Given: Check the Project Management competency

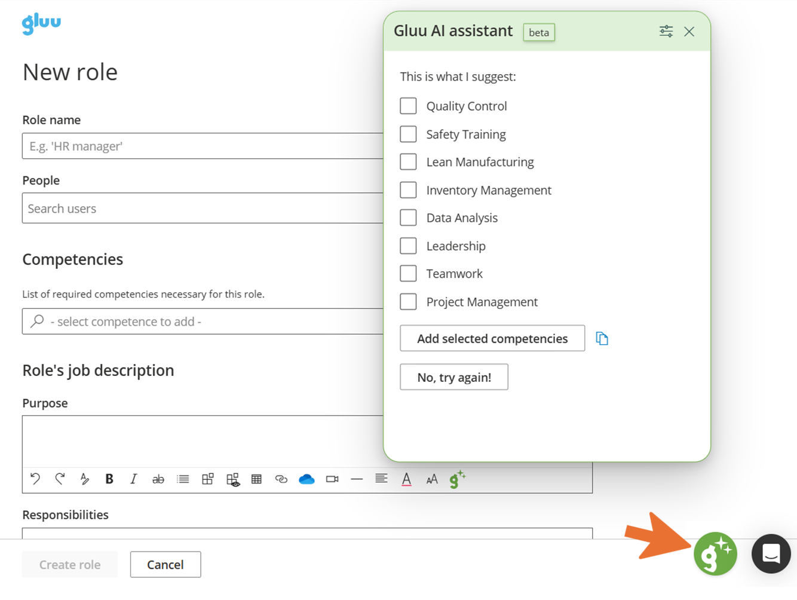Looking at the screenshot, I should tap(408, 302).
